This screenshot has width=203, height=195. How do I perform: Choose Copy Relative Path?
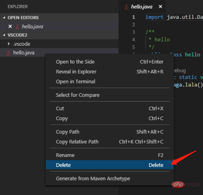tap(110, 142)
